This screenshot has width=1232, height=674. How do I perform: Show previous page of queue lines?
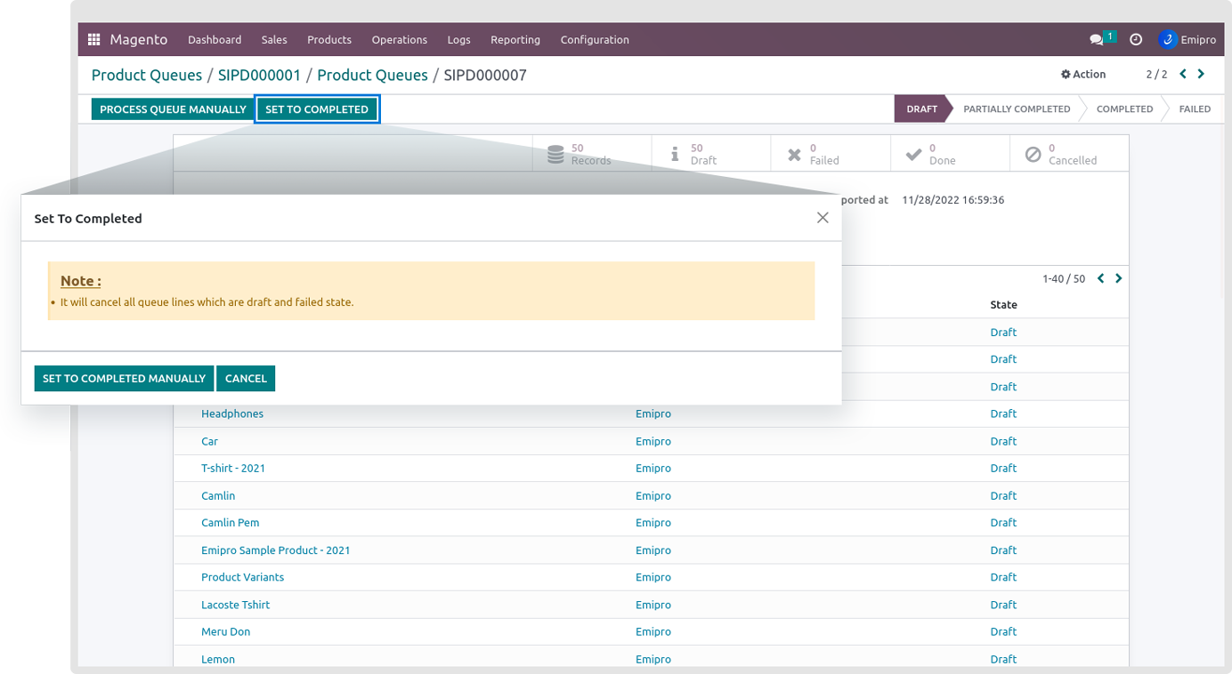1101,278
